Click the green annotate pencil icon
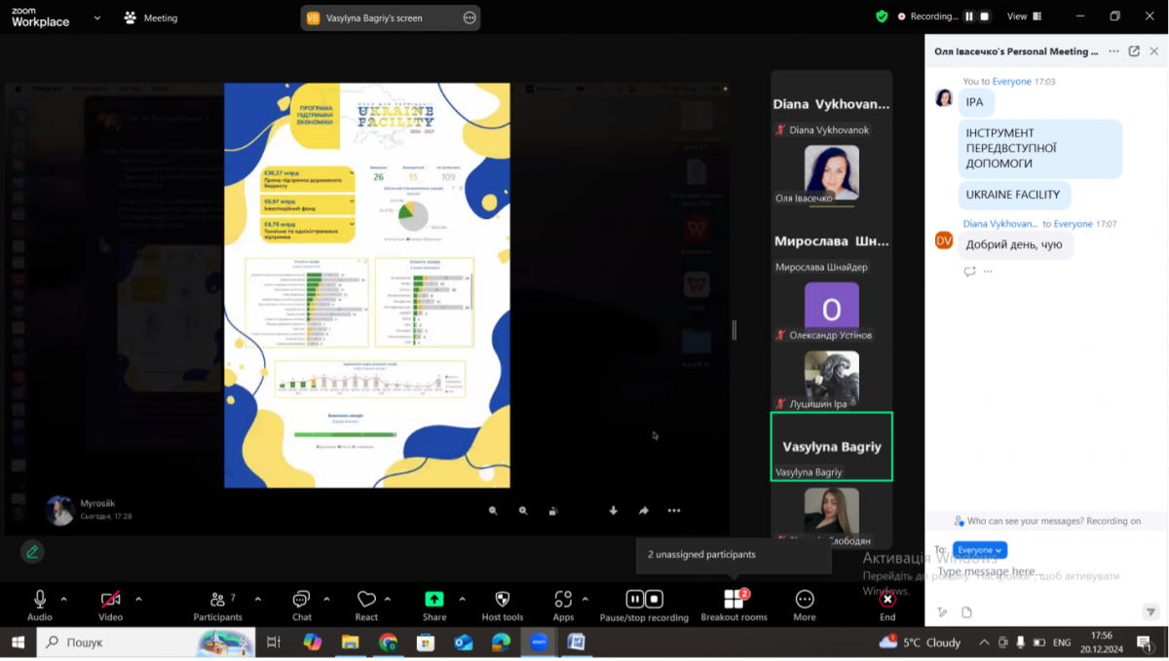This screenshot has height=661, width=1169. tap(32, 552)
